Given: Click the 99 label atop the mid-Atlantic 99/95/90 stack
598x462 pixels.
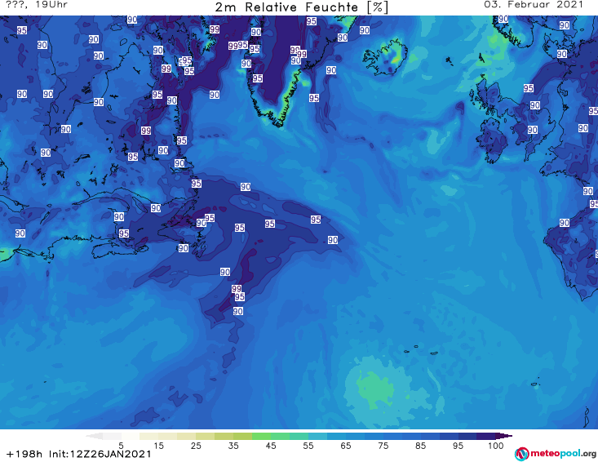Looking at the screenshot, I should click(x=237, y=289).
